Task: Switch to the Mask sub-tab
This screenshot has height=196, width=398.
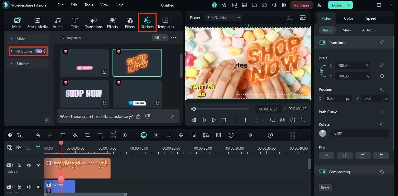Action: click(x=347, y=30)
